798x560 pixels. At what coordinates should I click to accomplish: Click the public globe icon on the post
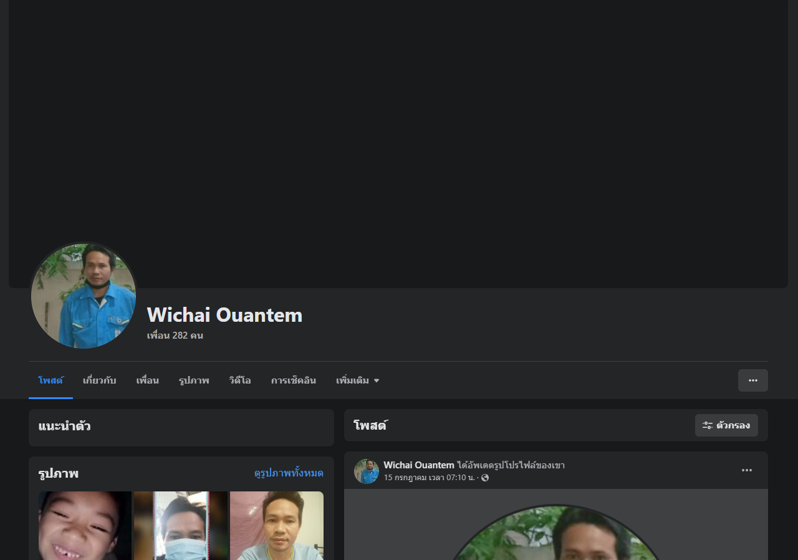[485, 478]
